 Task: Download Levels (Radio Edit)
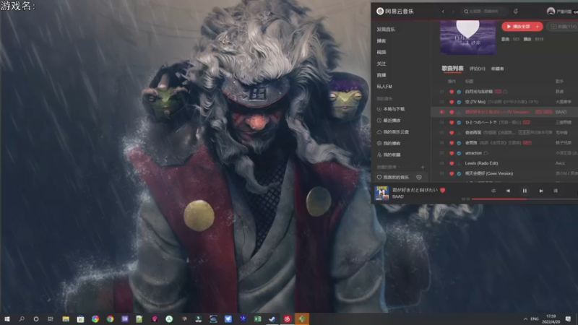[459, 163]
